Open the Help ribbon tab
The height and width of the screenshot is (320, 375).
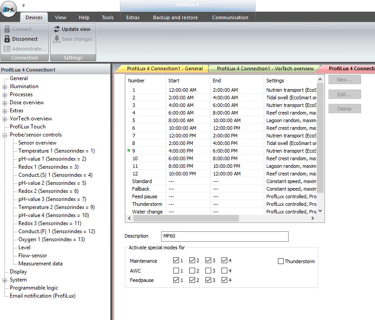[84, 17]
